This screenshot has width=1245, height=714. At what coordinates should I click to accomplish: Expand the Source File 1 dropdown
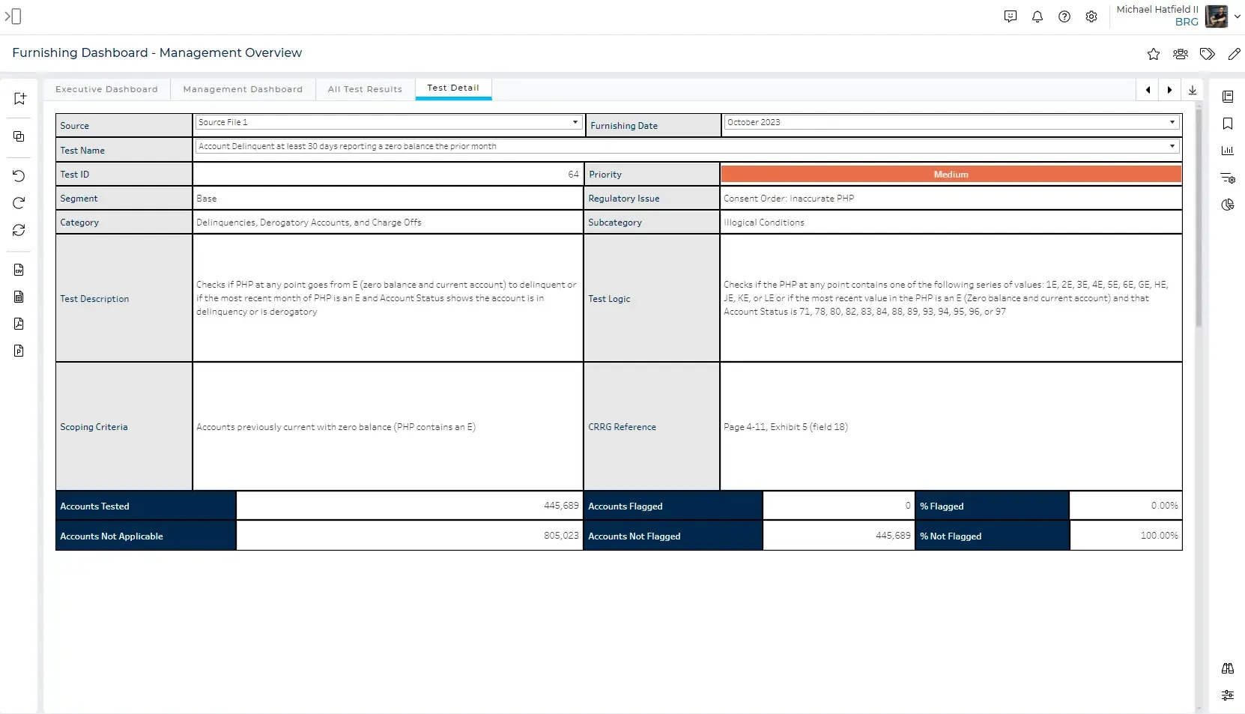pyautogui.click(x=575, y=122)
